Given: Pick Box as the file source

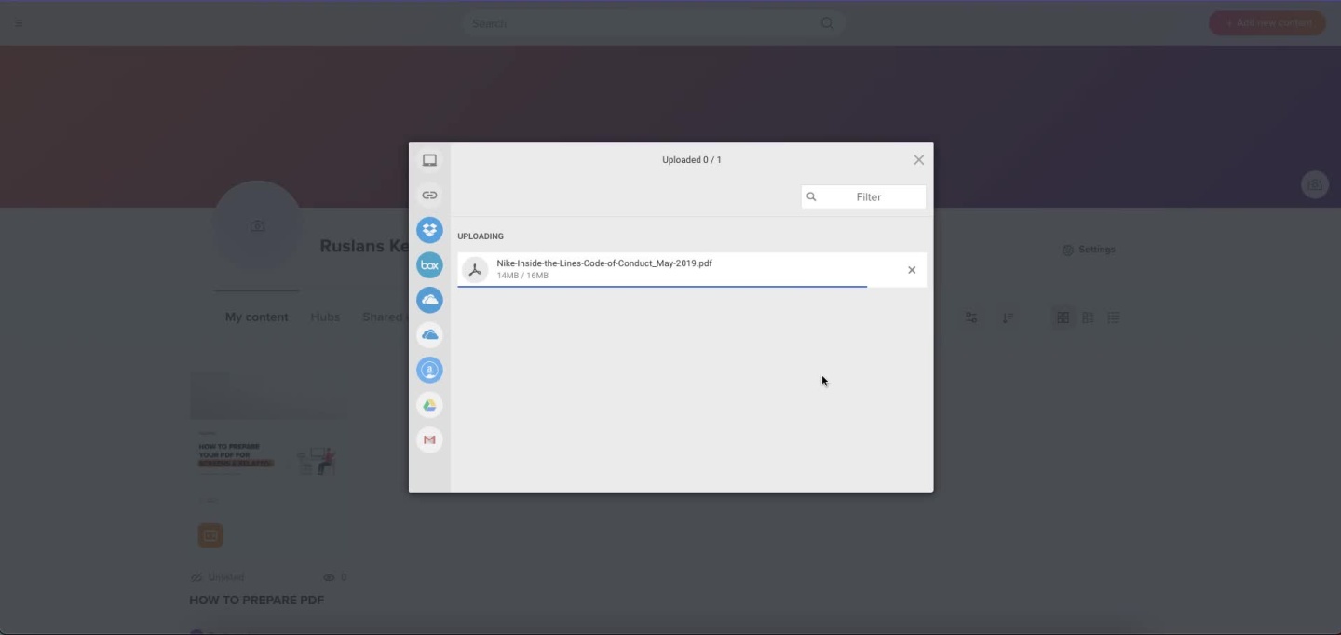Looking at the screenshot, I should tap(429, 265).
